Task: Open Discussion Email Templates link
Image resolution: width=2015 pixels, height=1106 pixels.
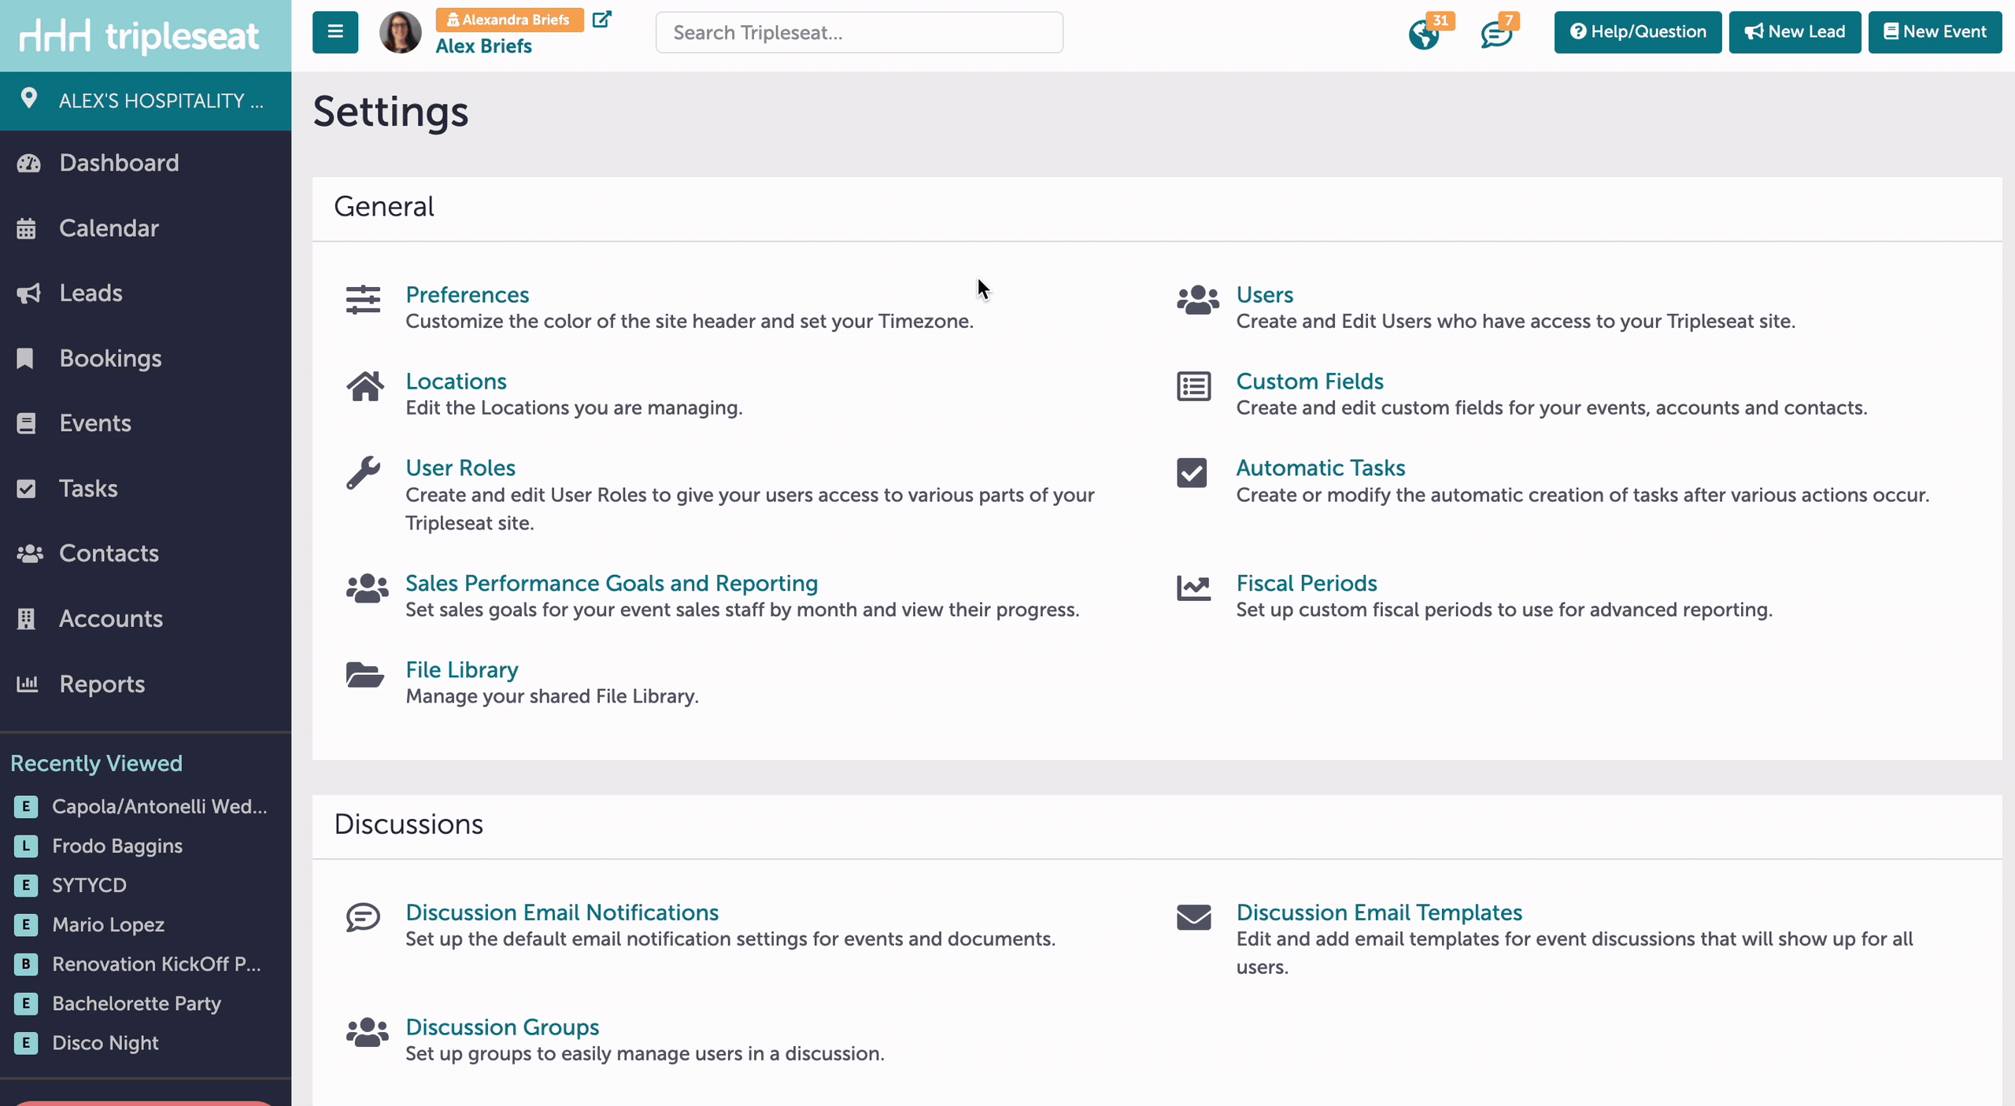Action: pyautogui.click(x=1379, y=912)
